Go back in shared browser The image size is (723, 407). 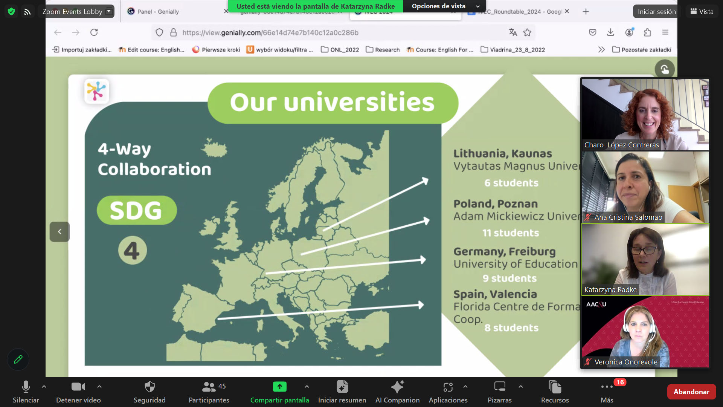[58, 32]
